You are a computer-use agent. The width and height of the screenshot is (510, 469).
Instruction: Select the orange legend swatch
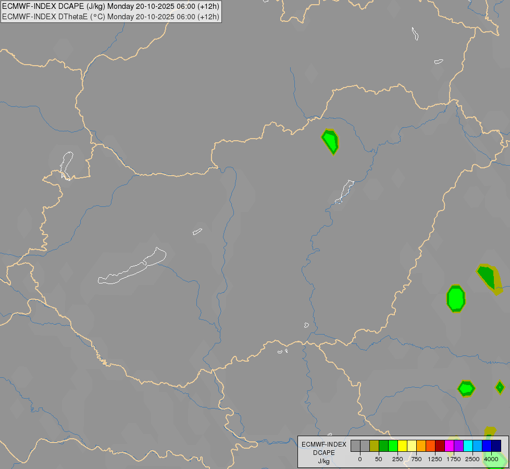421,446
